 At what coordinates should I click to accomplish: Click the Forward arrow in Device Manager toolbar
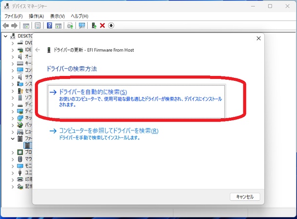pyautogui.click(x=15, y=25)
